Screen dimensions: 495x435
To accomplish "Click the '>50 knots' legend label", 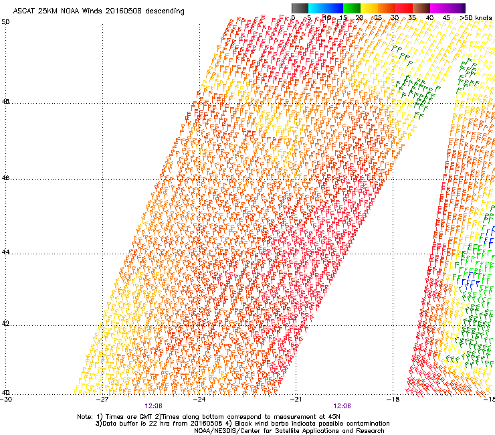I will click(476, 18).
